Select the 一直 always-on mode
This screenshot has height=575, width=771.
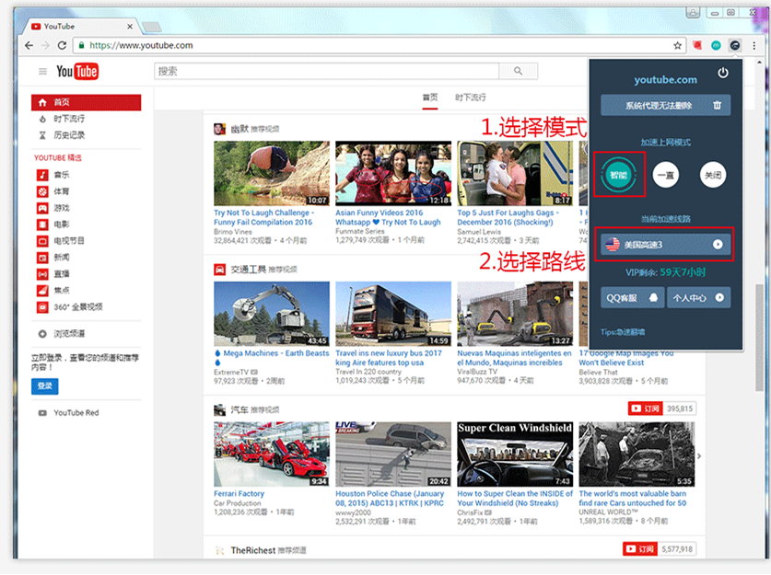[666, 174]
